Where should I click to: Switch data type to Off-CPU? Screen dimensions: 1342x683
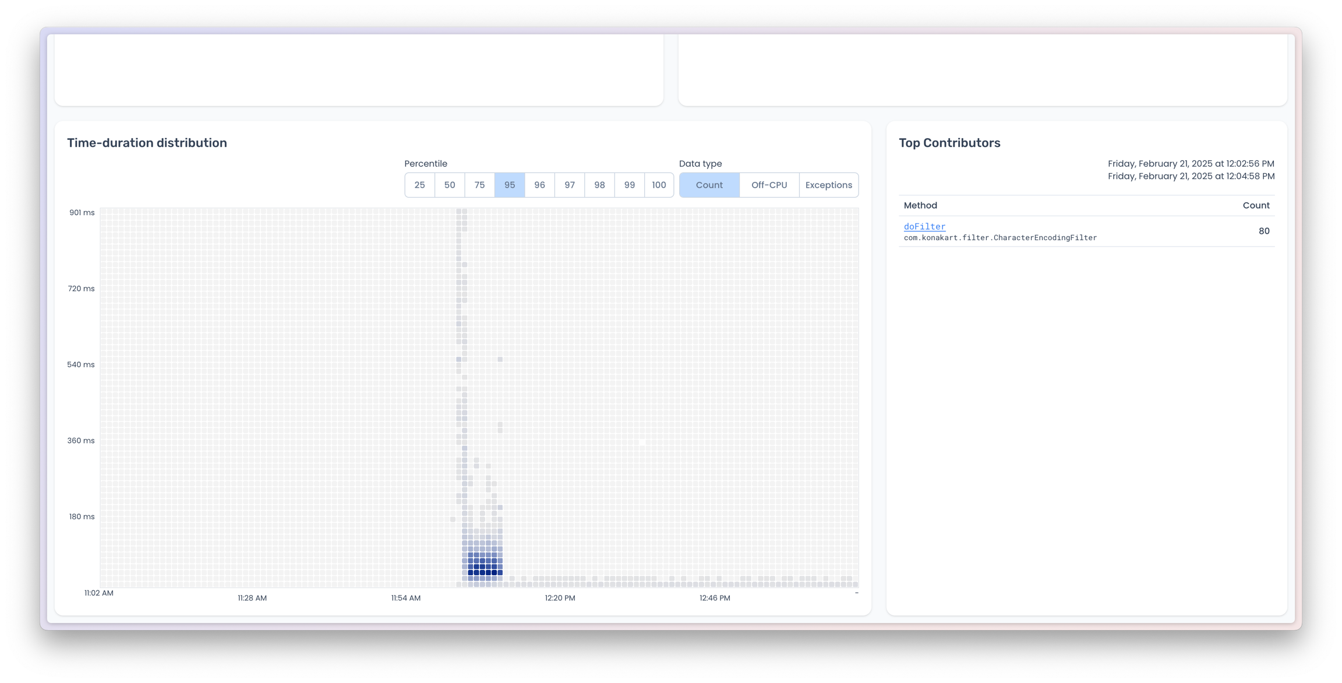click(x=769, y=185)
